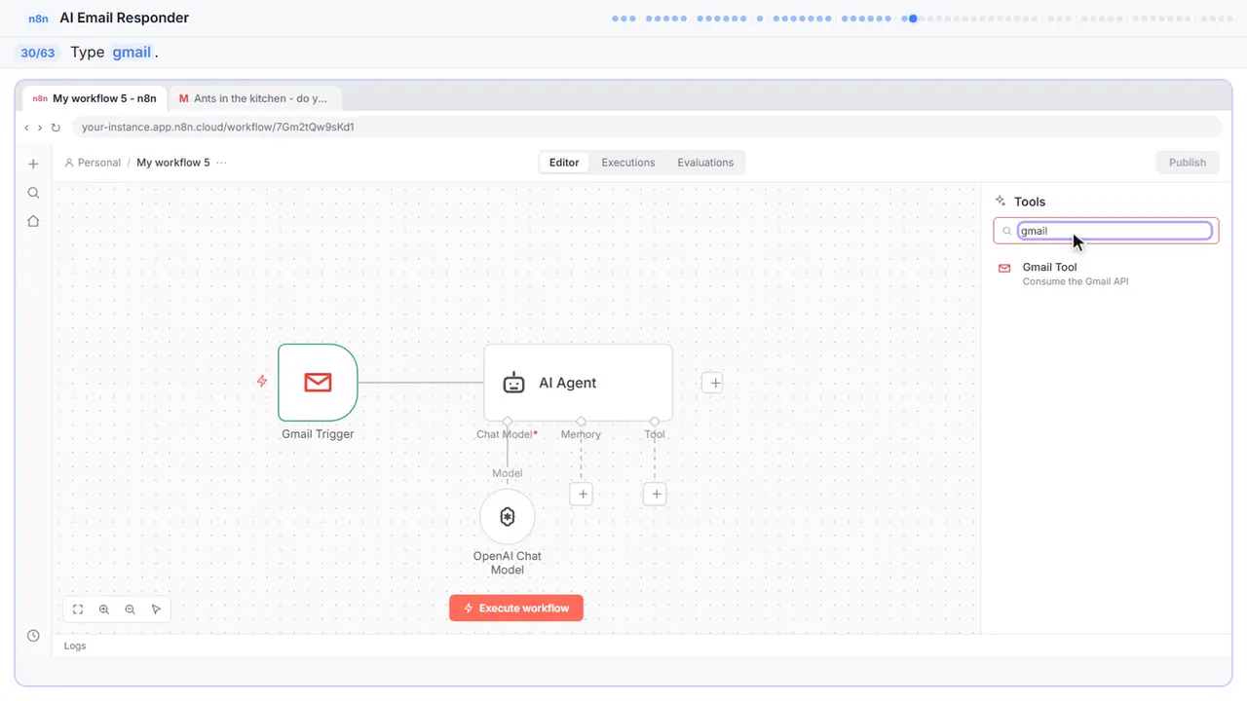
Task: Click the browser address bar
Action: click(647, 128)
